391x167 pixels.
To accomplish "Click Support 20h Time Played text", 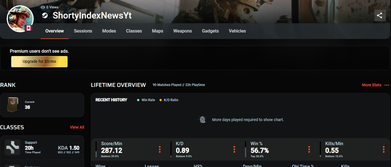I will 33,147.
